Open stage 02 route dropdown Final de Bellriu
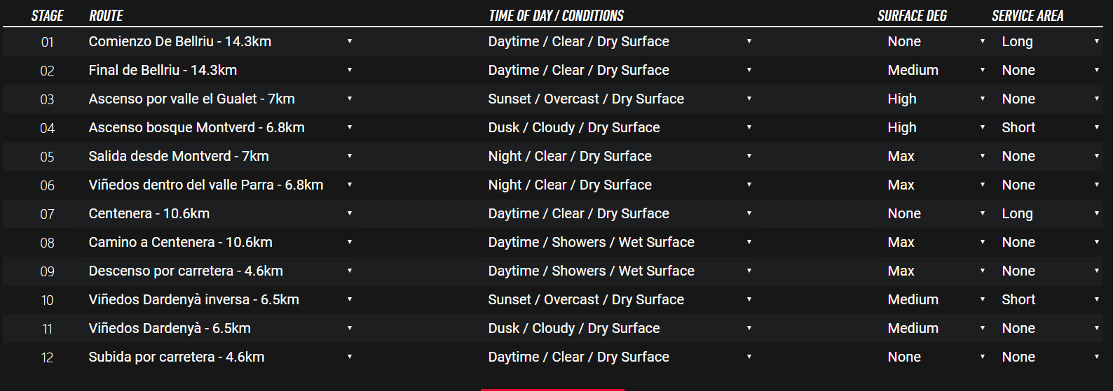1113x391 pixels. point(221,70)
